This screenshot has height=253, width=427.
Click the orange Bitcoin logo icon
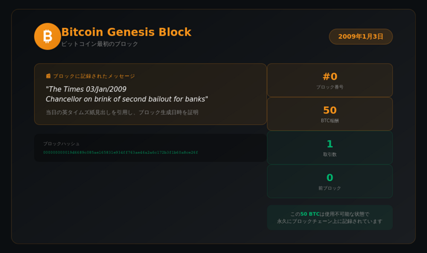pos(48,37)
